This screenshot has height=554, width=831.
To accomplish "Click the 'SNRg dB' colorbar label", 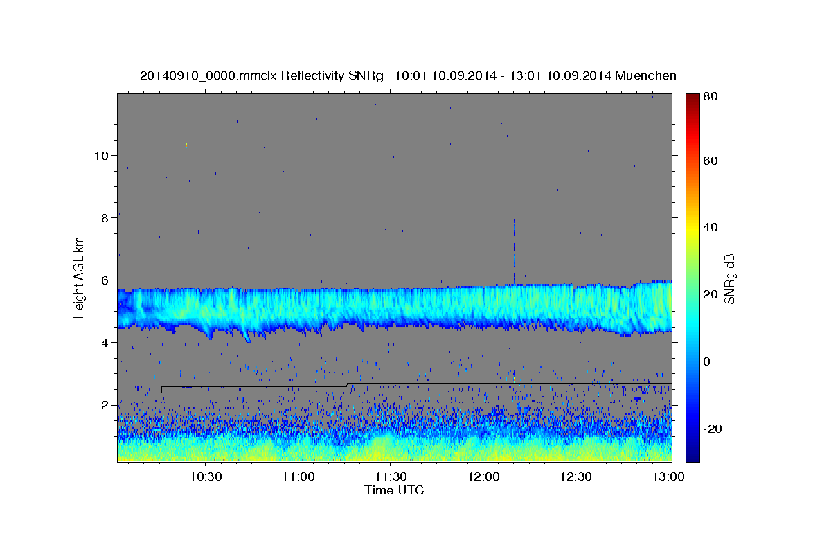I will (x=729, y=278).
